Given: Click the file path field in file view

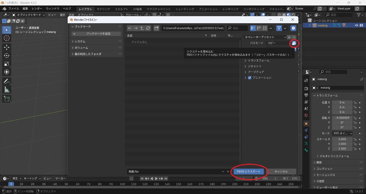Looking at the screenshot, I should (x=193, y=28).
